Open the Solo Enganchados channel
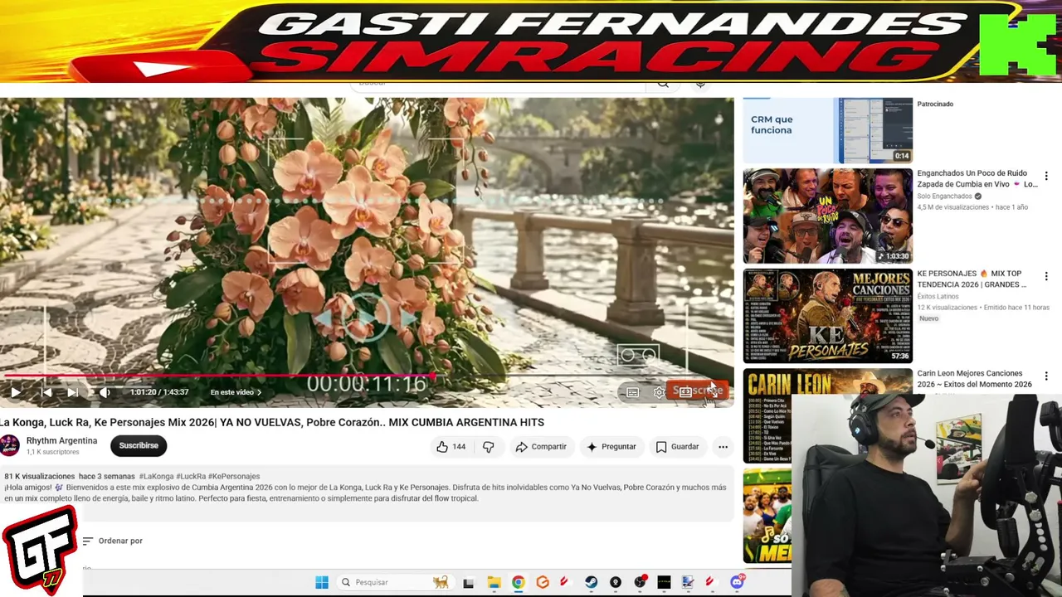 pyautogui.click(x=944, y=197)
